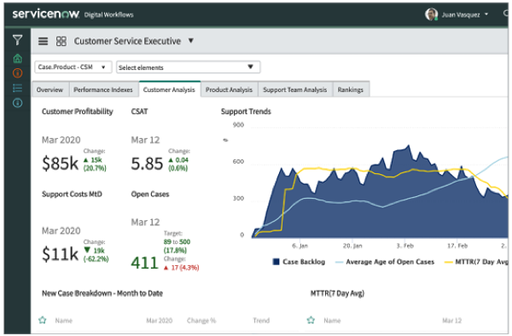Click the CSAT widget title
The image size is (512, 336).
point(139,112)
